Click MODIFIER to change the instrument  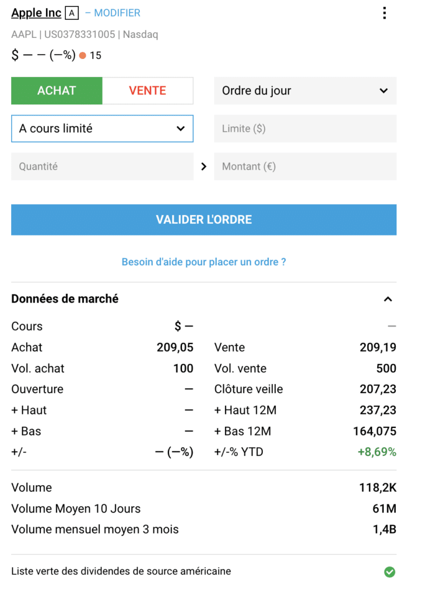pyautogui.click(x=117, y=13)
